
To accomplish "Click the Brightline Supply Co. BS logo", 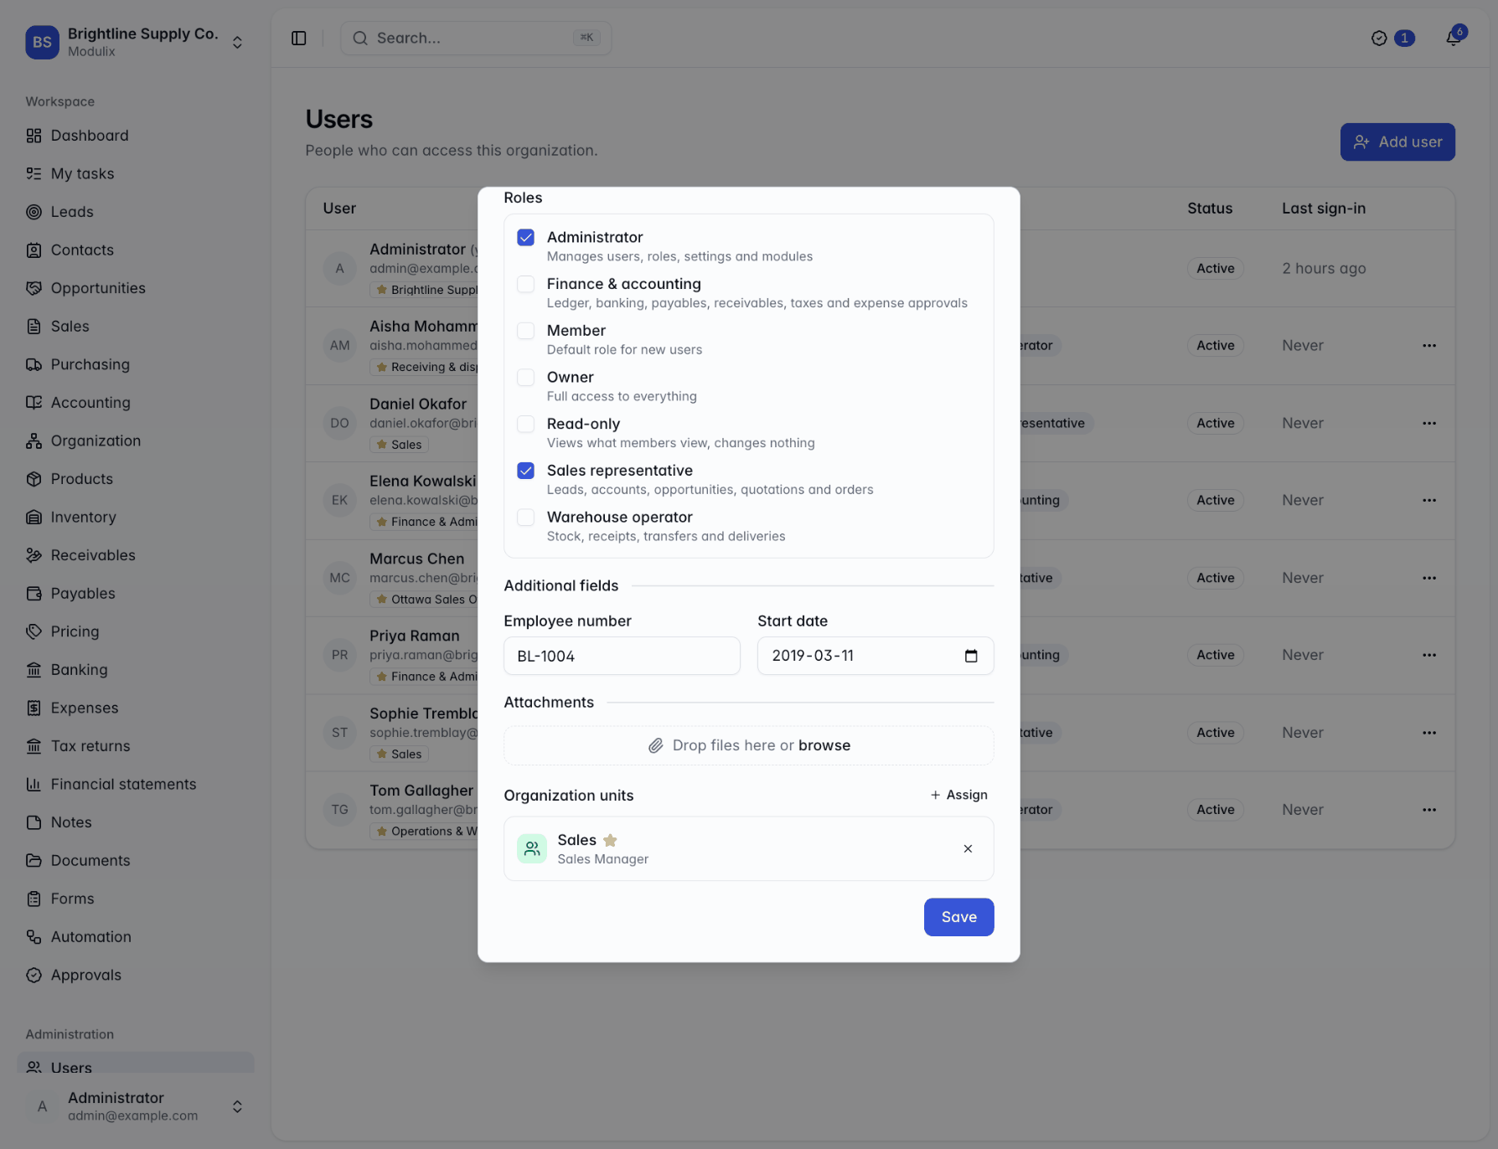I will click(42, 42).
